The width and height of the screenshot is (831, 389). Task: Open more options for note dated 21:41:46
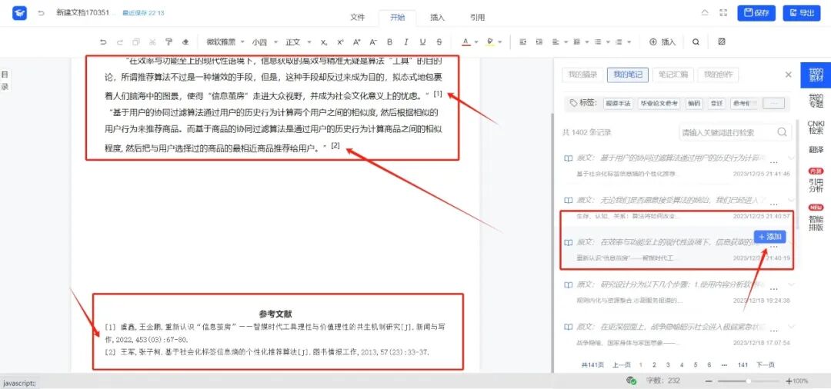click(774, 161)
